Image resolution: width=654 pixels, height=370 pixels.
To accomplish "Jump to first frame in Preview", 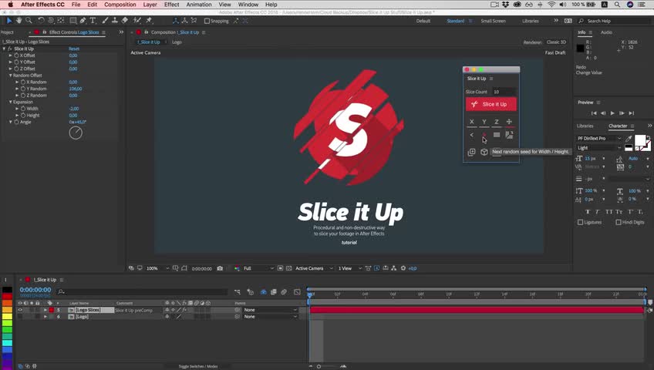I will coord(594,113).
